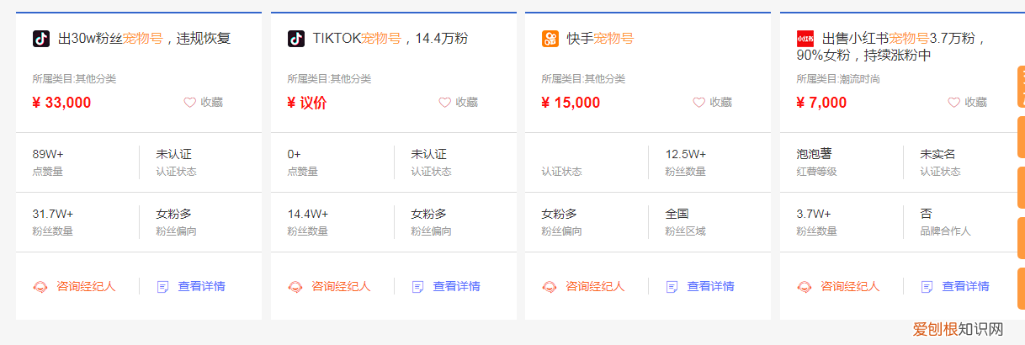Click the agent headset icon on ¥7,000 card
The width and height of the screenshot is (1025, 345).
pyautogui.click(x=805, y=287)
